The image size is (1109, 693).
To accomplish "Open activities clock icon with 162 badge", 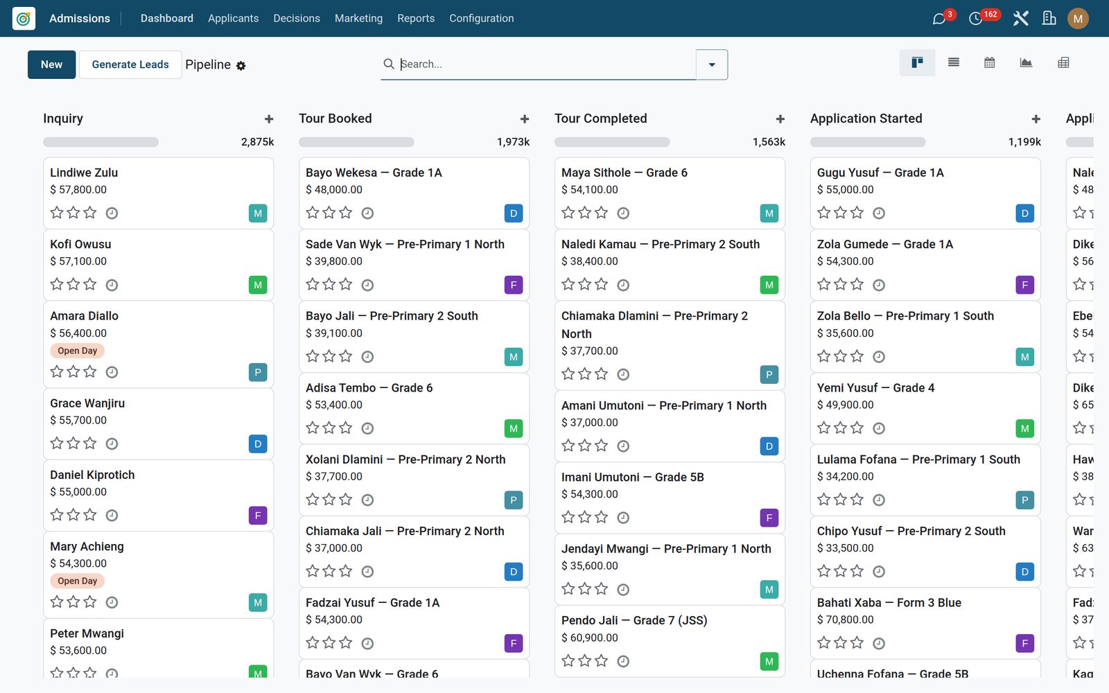I will (975, 19).
